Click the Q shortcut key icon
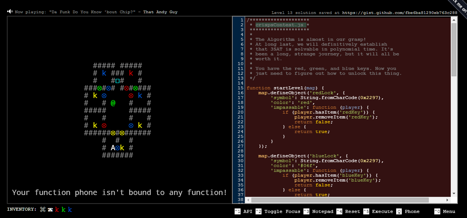 (x=399, y=211)
